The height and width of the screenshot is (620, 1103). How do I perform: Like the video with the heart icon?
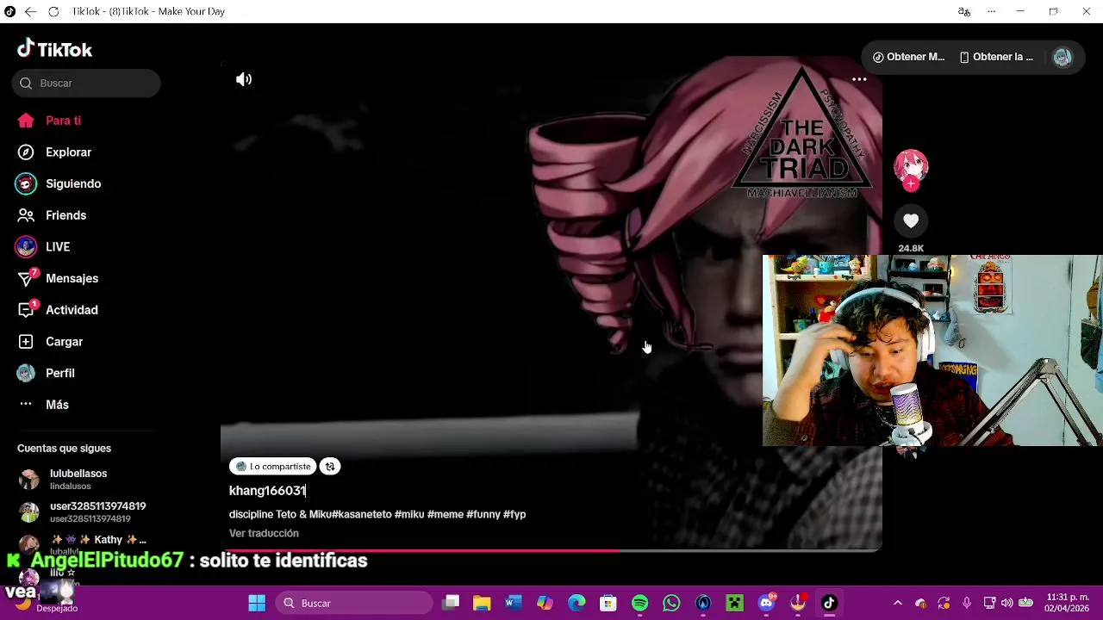[911, 221]
